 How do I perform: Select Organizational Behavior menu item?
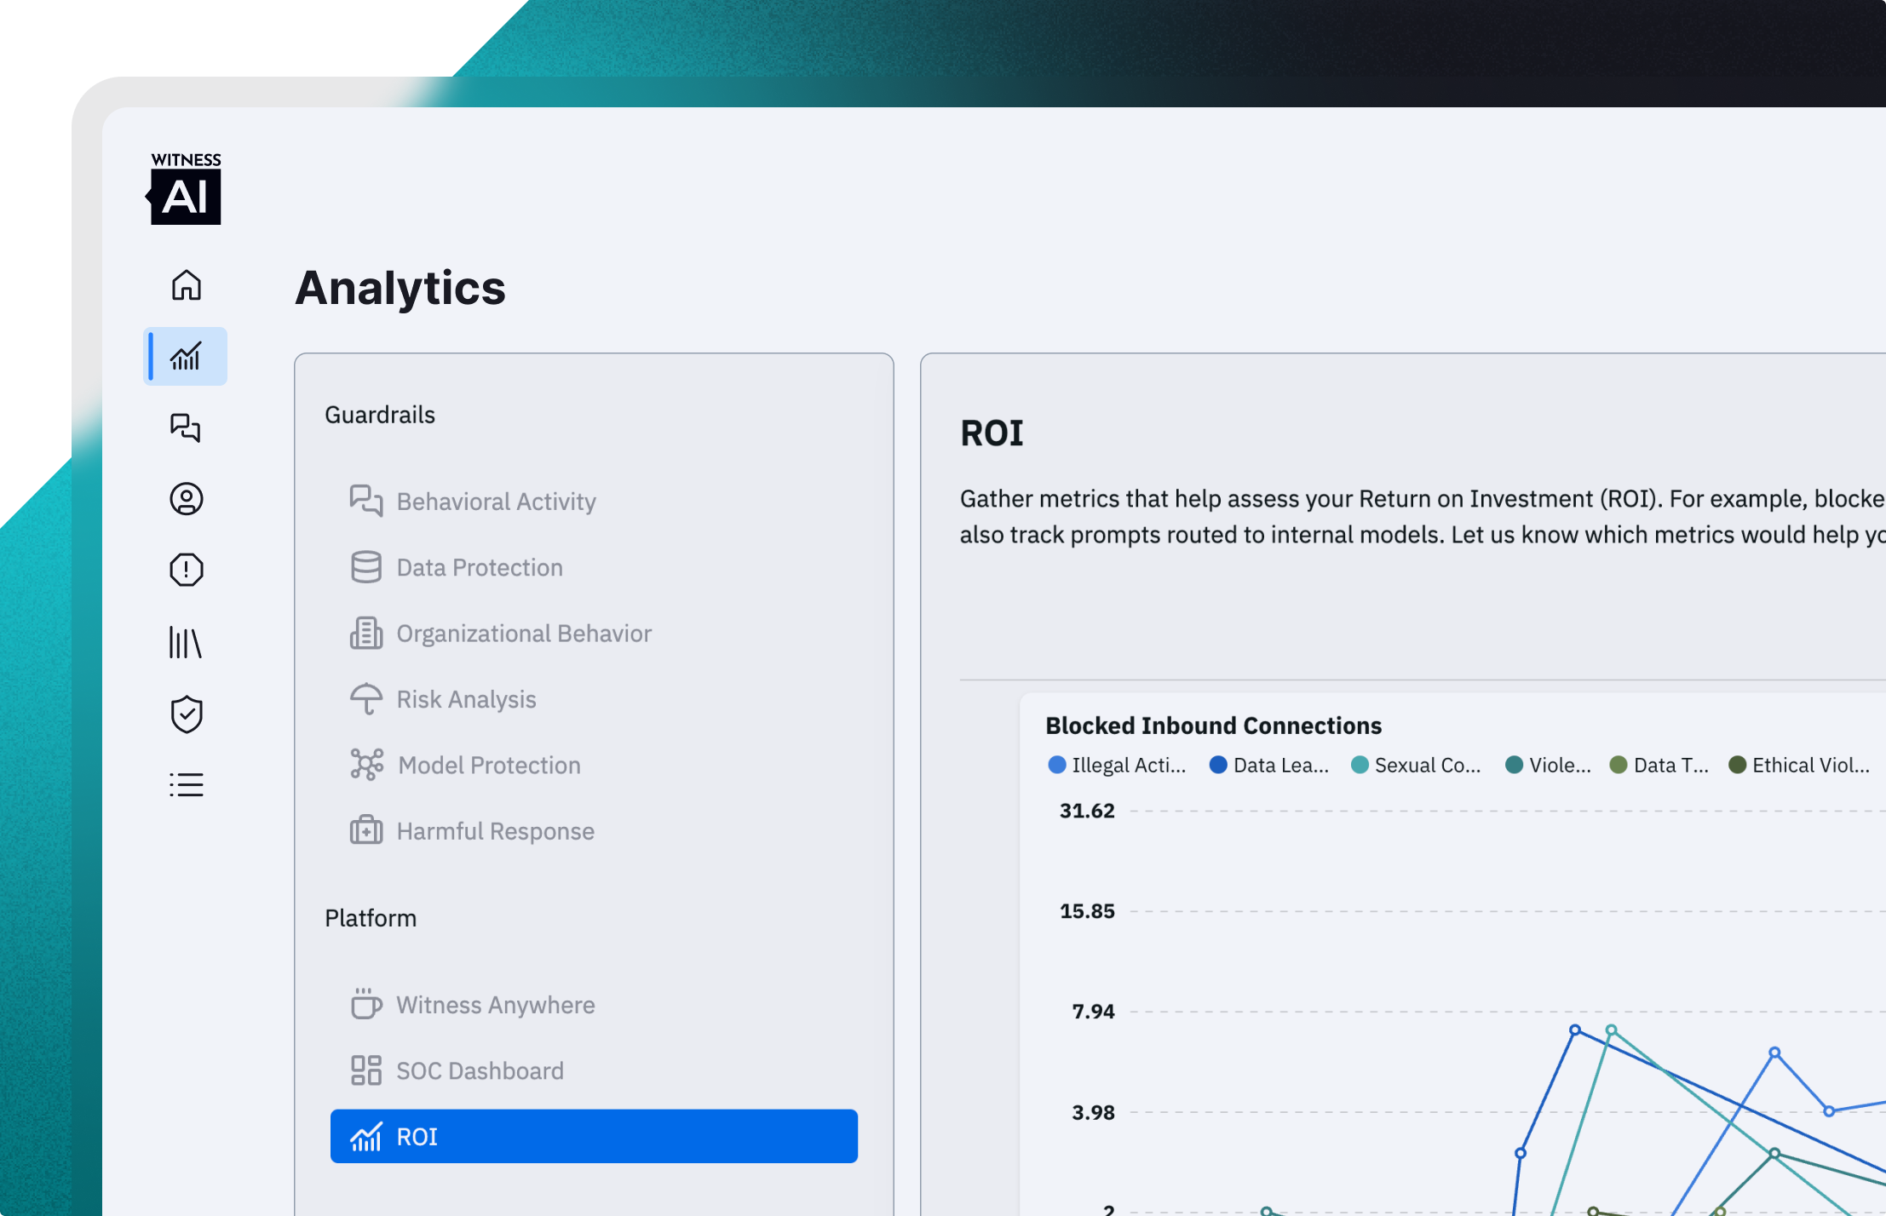(594, 633)
